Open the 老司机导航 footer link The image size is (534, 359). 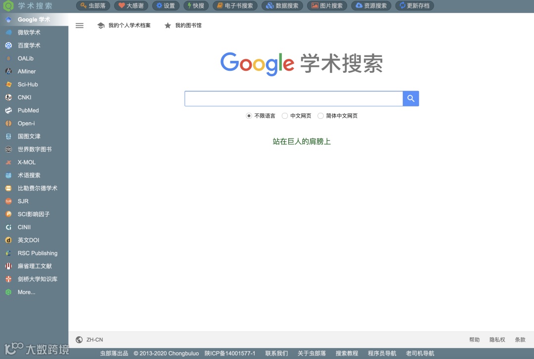click(420, 353)
